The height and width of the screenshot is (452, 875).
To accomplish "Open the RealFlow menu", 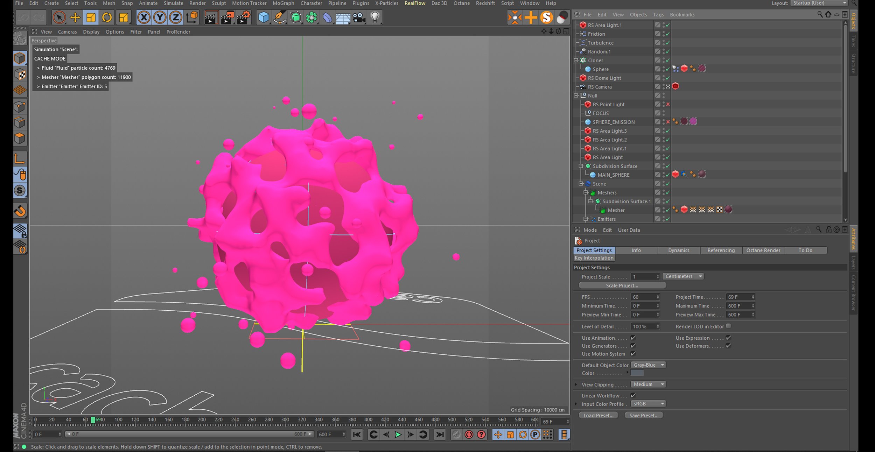I will (415, 3).
